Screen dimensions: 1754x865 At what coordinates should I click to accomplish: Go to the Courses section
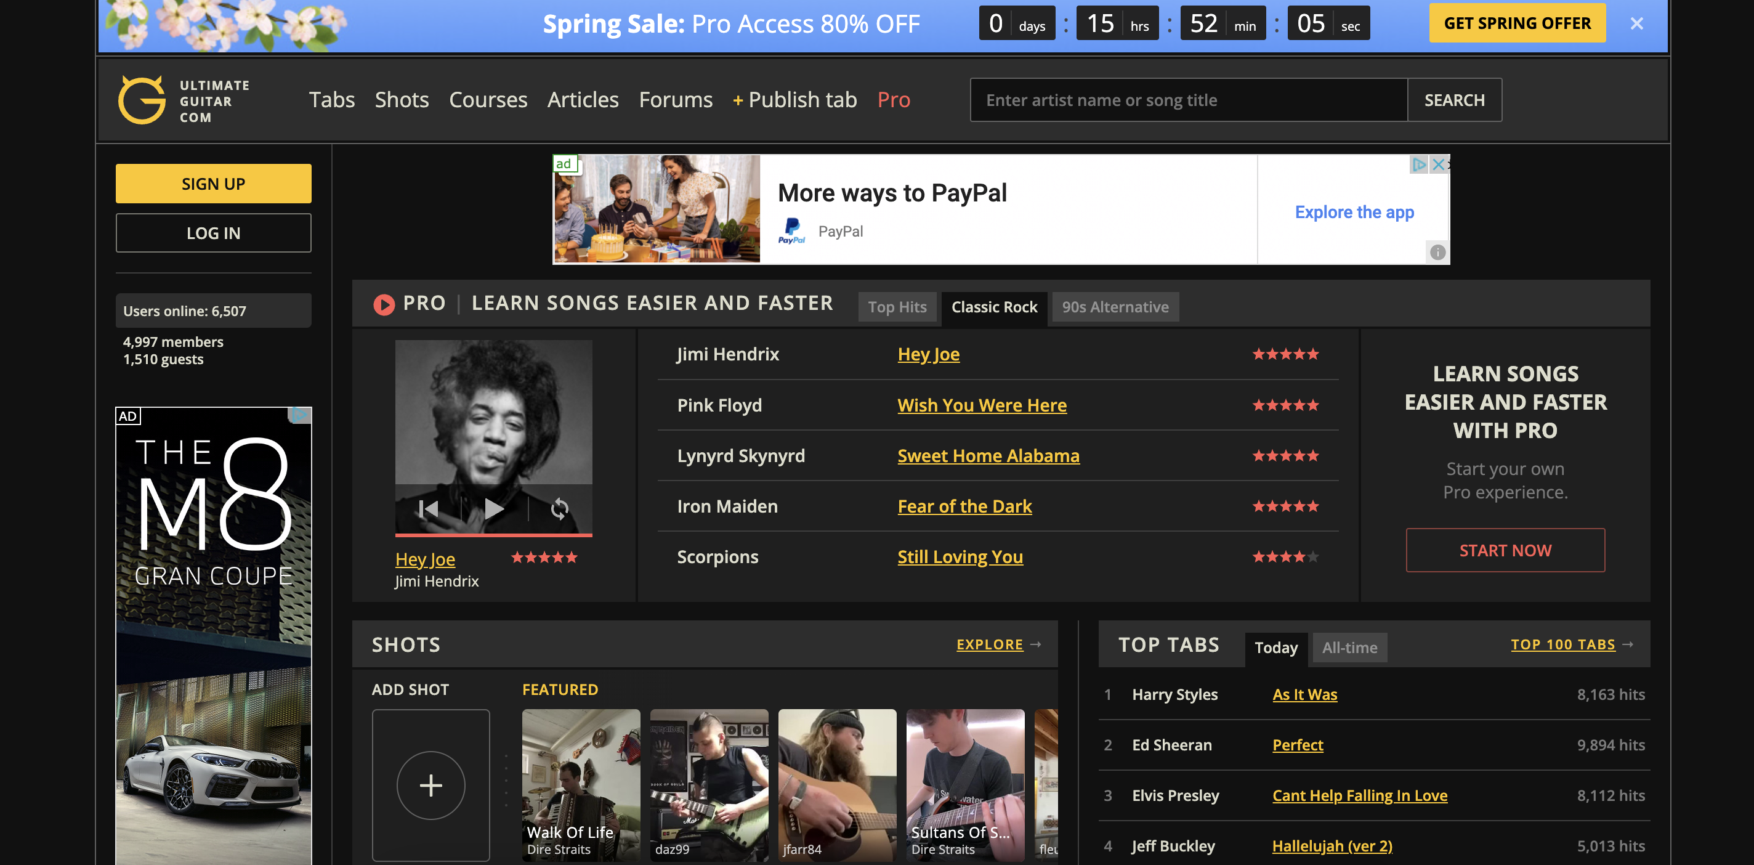(x=488, y=100)
